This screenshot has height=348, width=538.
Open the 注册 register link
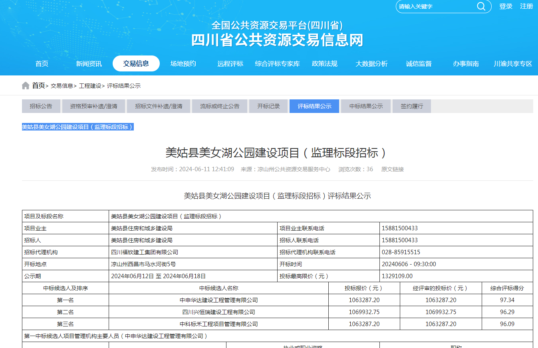526,6
